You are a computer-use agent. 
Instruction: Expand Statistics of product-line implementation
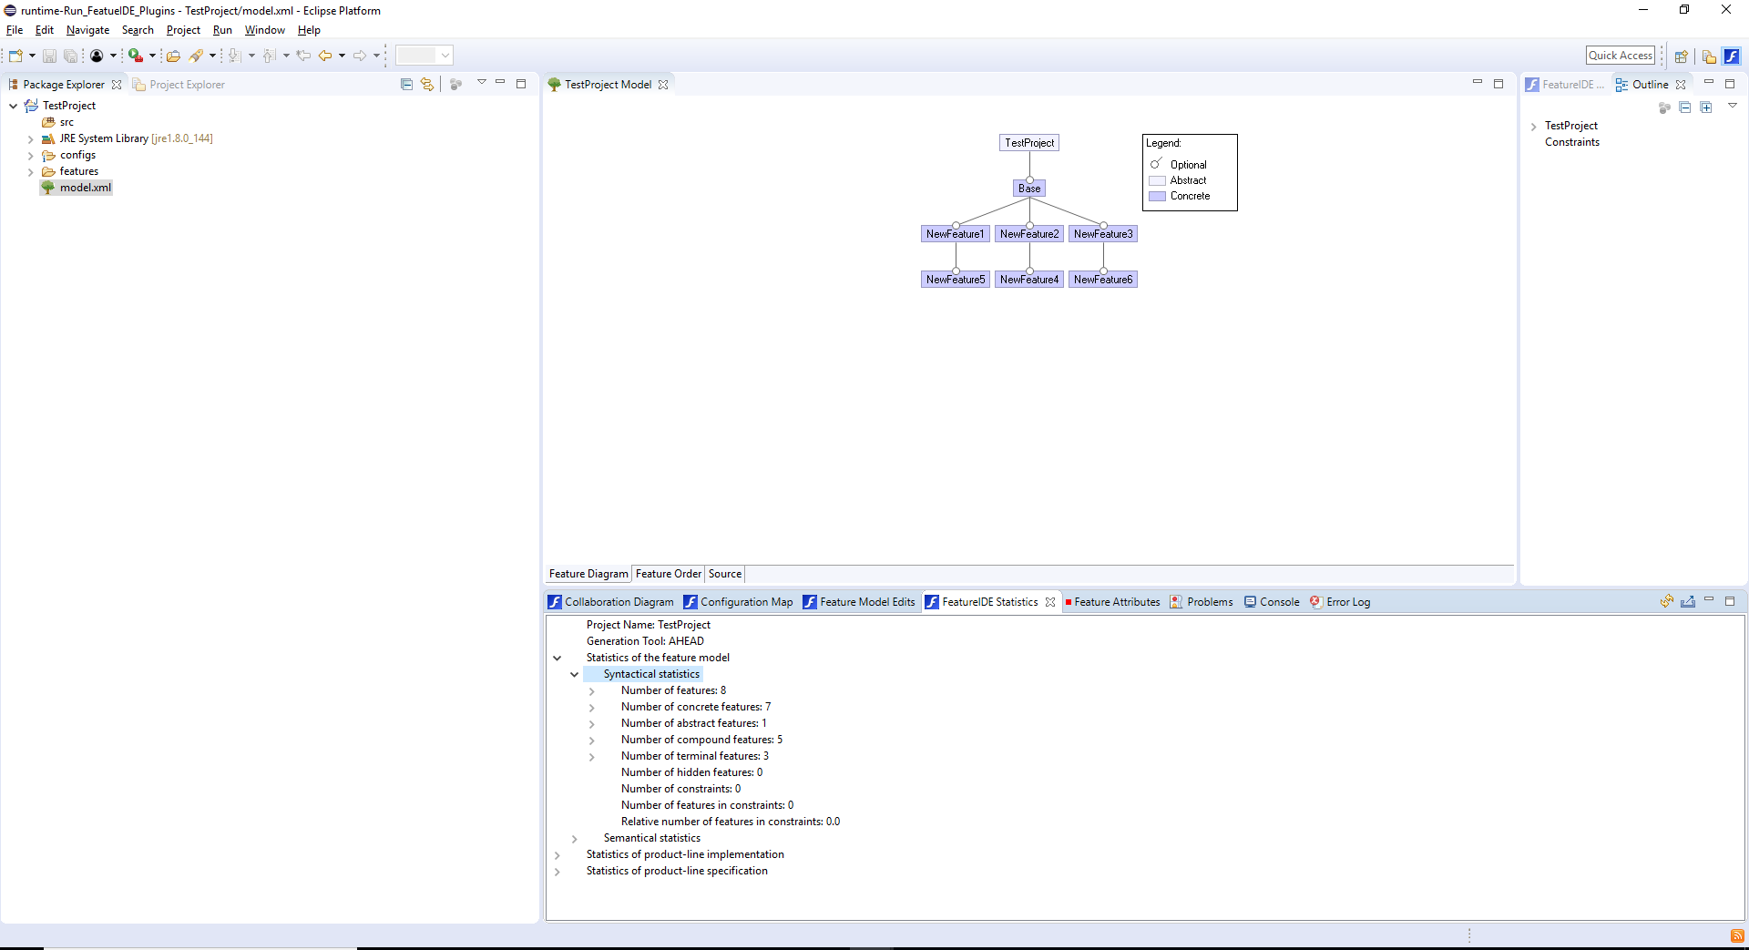tap(557, 854)
